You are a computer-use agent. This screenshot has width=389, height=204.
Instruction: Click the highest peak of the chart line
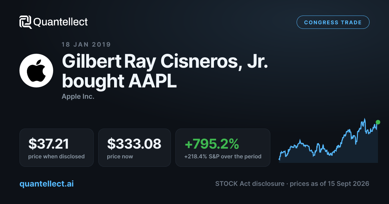pyautogui.click(x=365, y=119)
